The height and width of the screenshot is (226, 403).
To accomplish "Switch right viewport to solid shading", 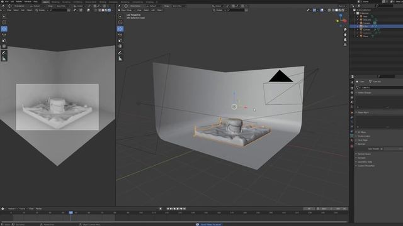I will click(336, 10).
